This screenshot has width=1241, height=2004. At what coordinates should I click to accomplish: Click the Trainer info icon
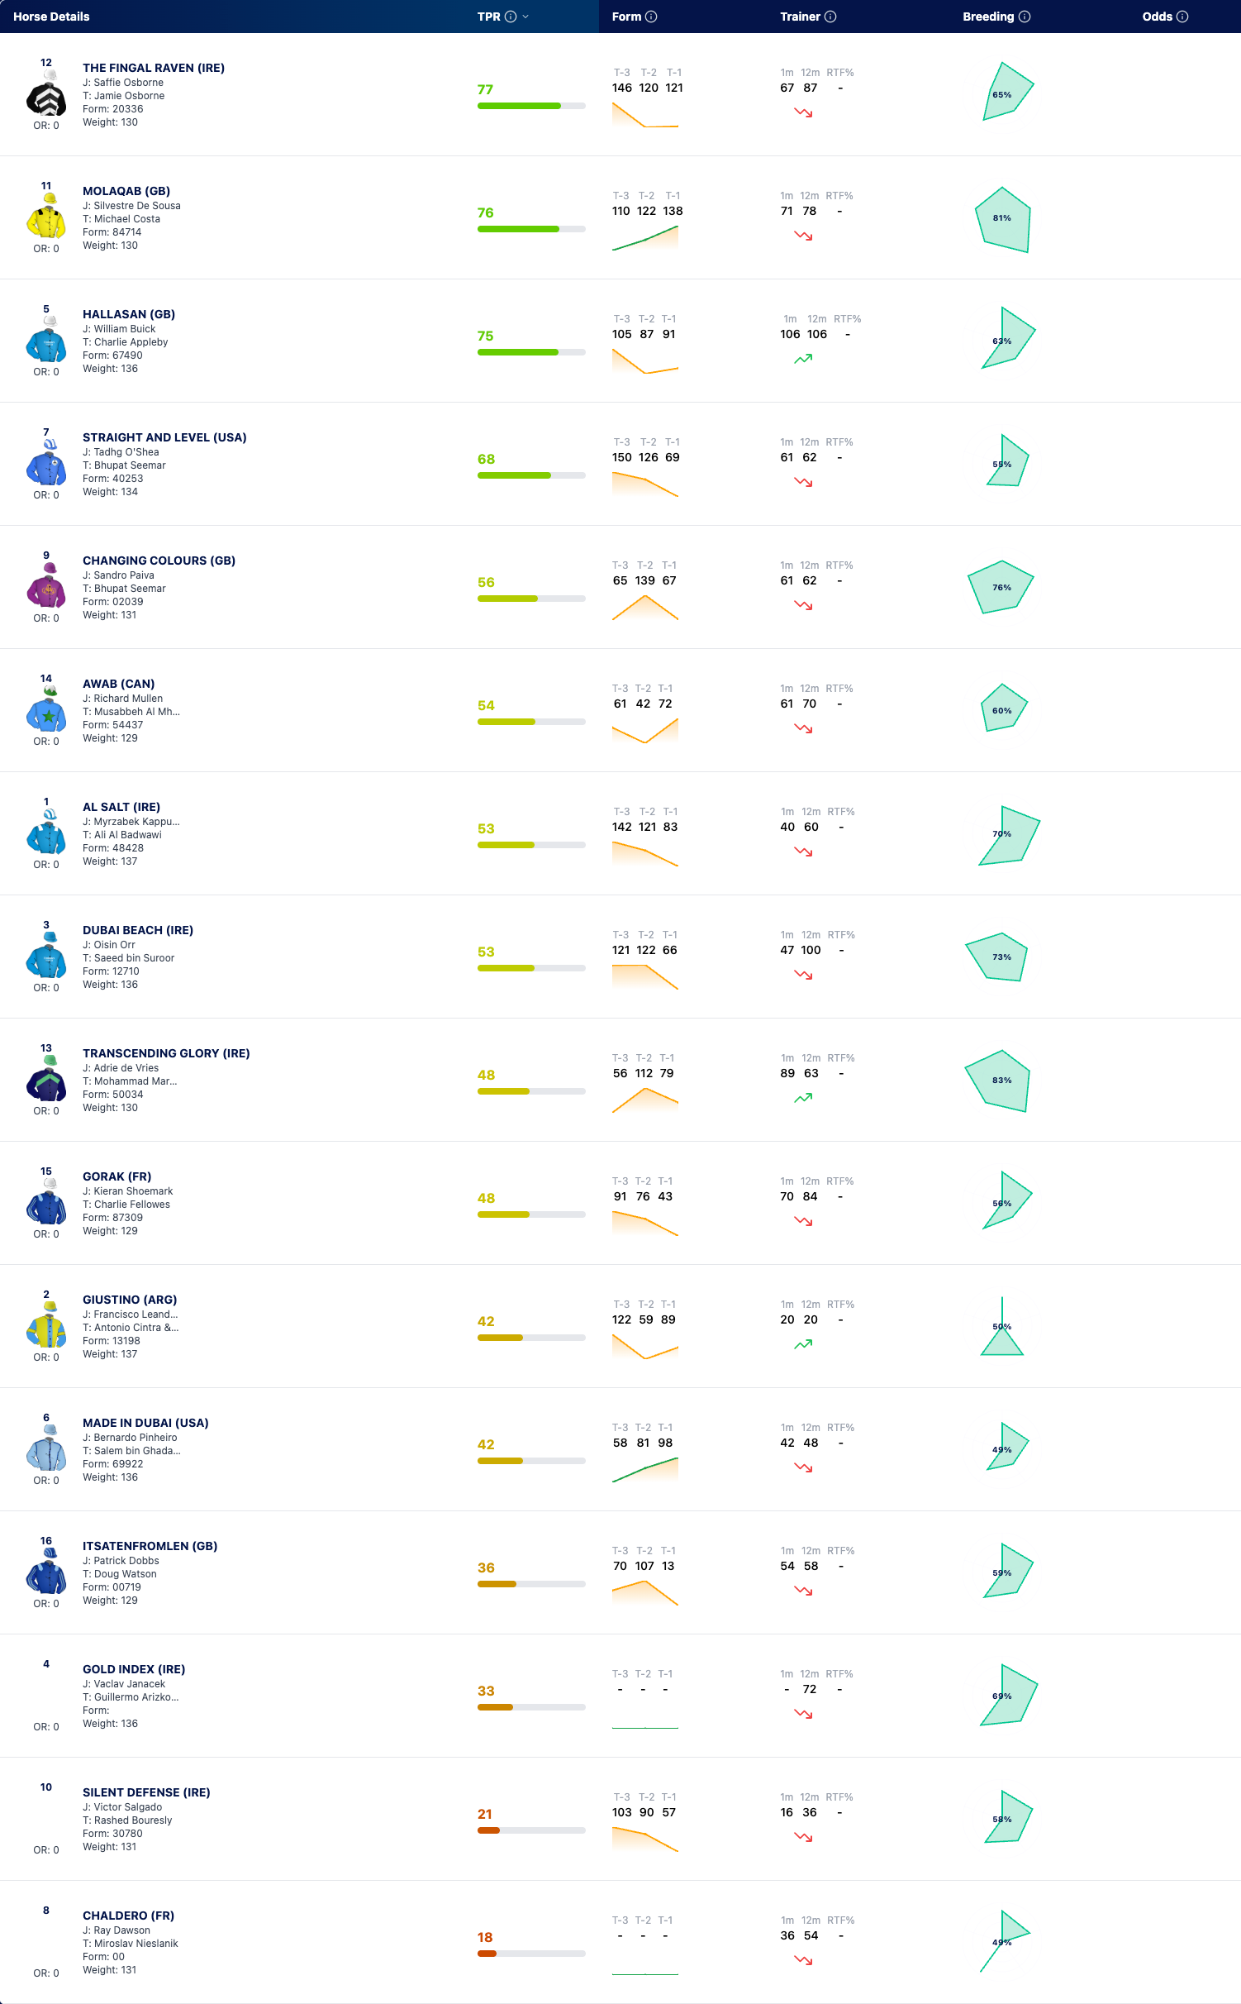click(830, 17)
